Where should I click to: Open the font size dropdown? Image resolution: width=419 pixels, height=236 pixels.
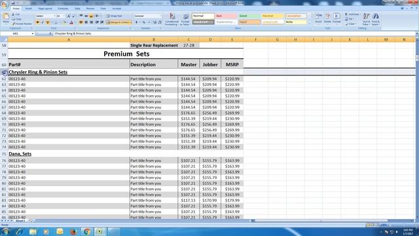[x=64, y=16]
